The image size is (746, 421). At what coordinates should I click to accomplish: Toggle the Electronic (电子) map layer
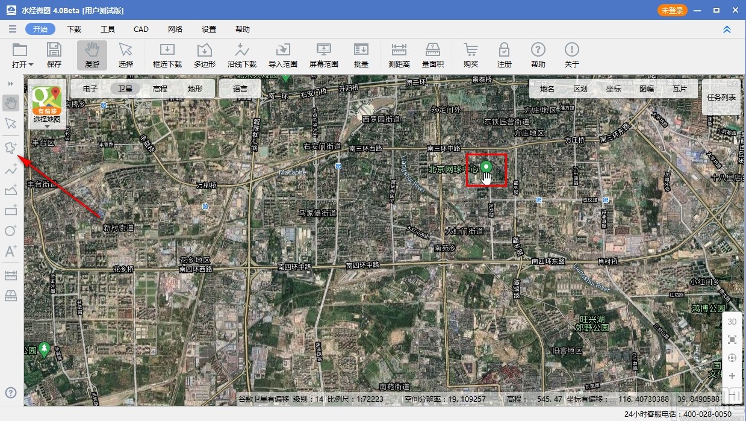(x=90, y=89)
